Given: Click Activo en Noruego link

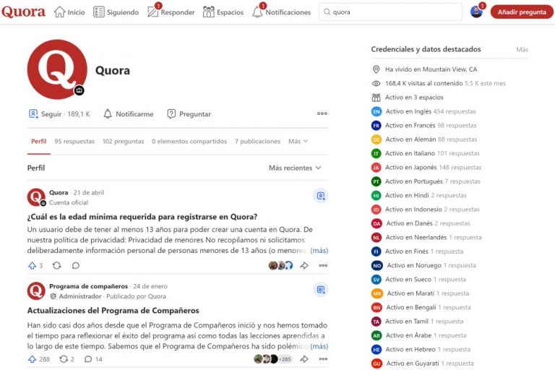Looking at the screenshot, I should [x=414, y=265].
